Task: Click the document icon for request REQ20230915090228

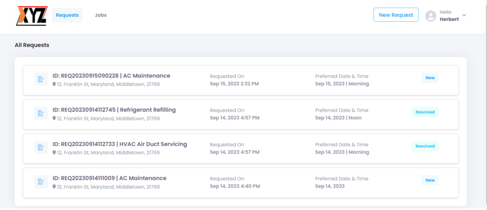Action: pyautogui.click(x=41, y=79)
